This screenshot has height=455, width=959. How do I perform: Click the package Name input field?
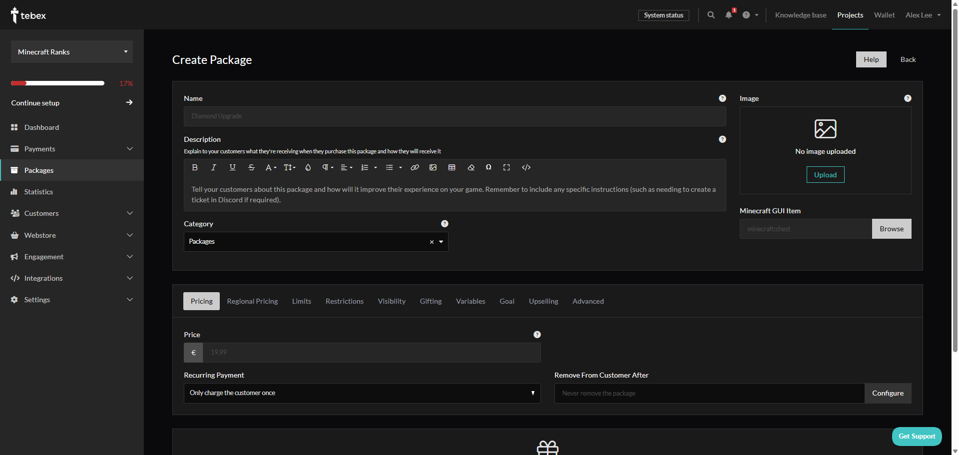(455, 116)
